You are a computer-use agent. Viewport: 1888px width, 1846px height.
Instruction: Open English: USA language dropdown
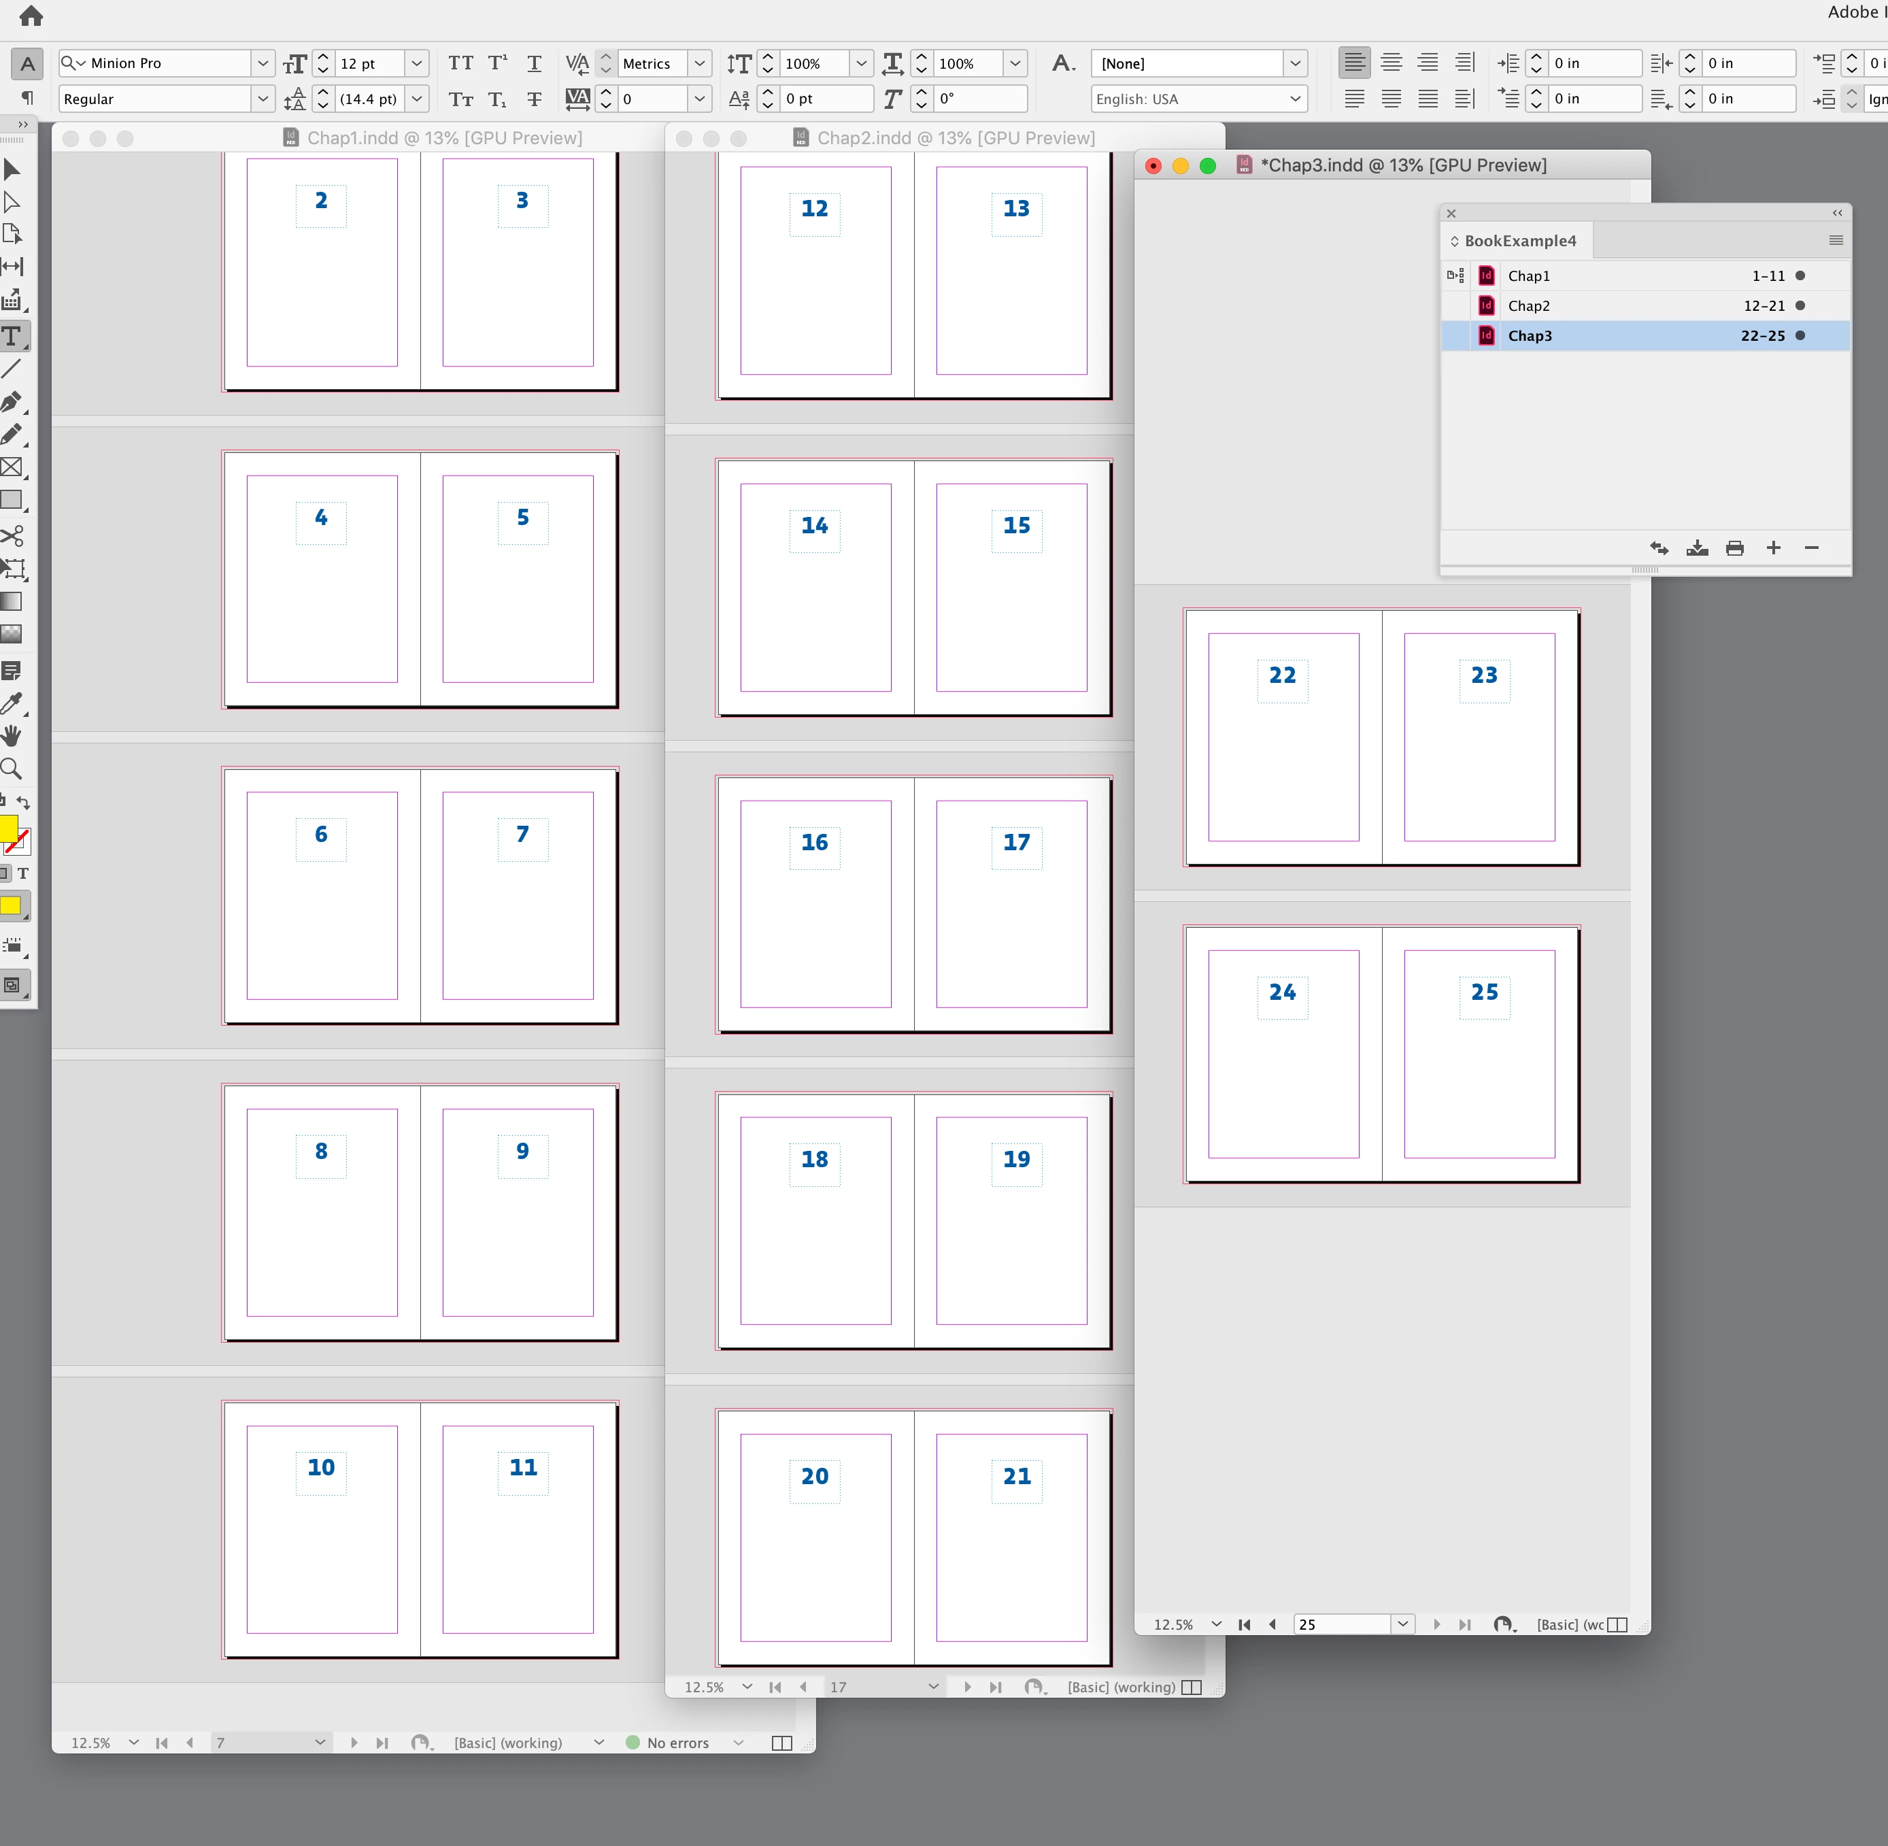(x=1295, y=99)
